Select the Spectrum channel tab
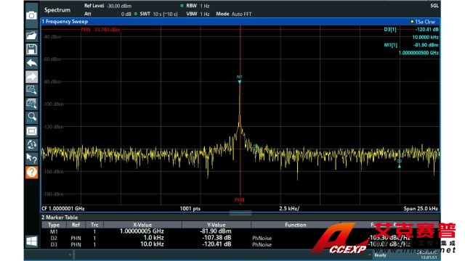 pos(57,9)
